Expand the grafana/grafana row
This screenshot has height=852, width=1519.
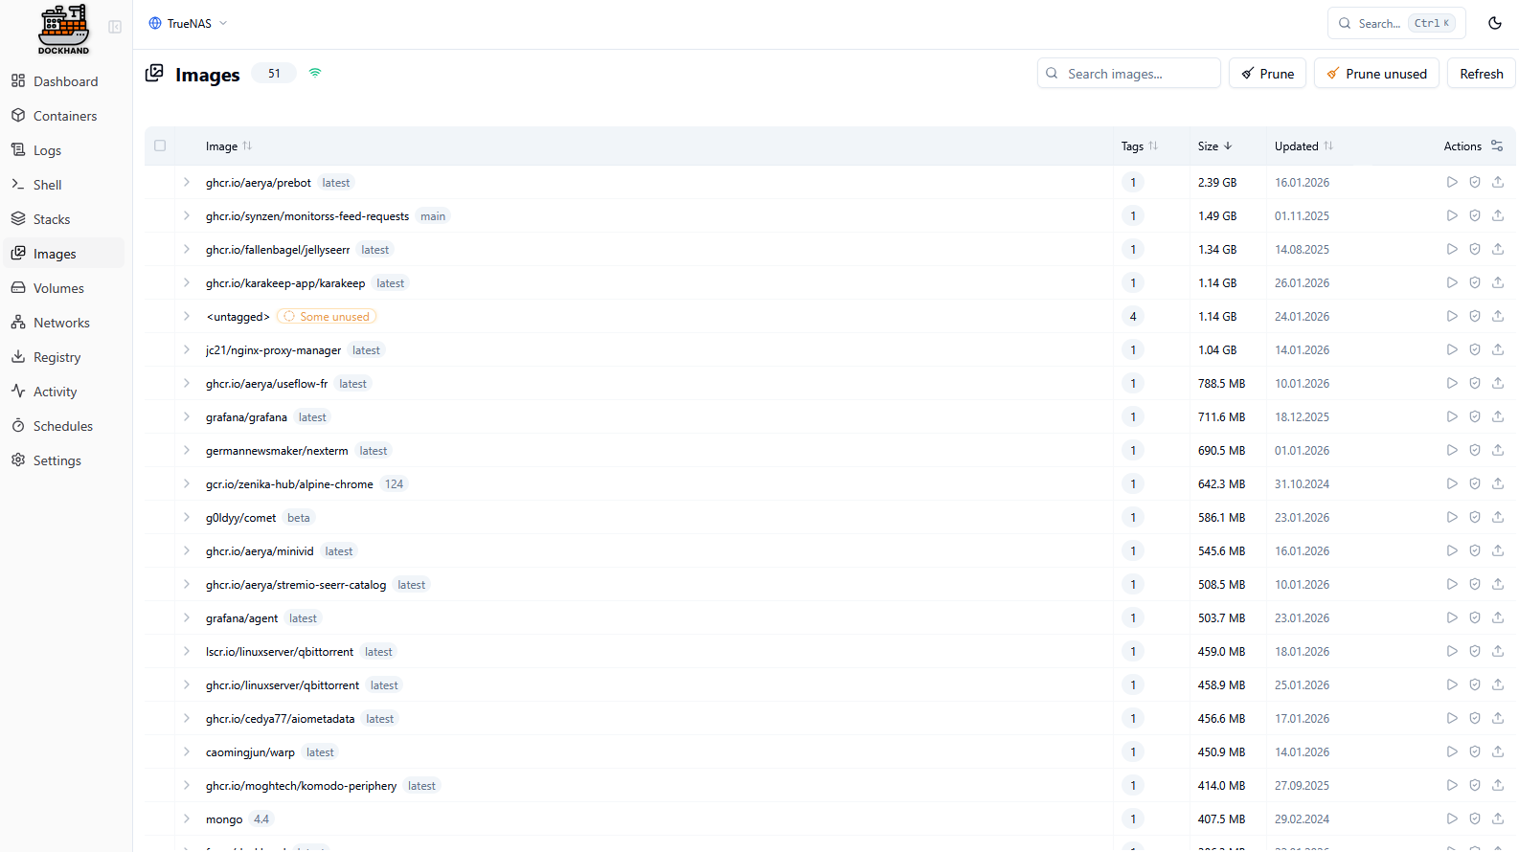187,416
